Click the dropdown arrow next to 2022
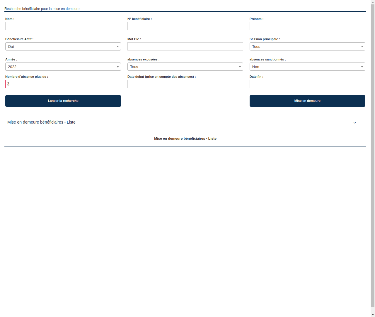The height and width of the screenshot is (317, 375). pos(118,67)
